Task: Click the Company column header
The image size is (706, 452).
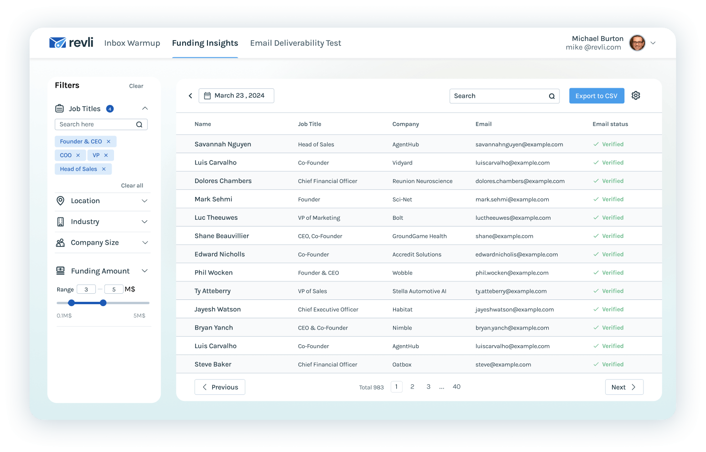Action: click(x=405, y=124)
